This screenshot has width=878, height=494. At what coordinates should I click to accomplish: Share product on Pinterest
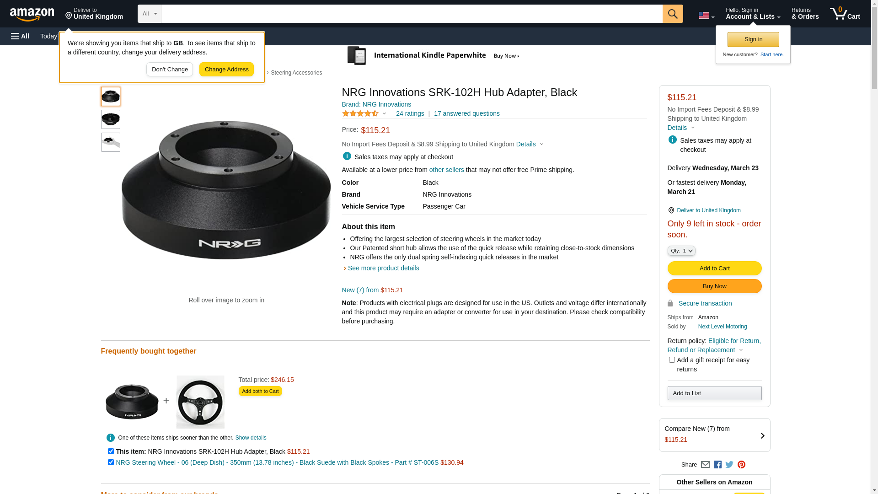click(x=741, y=465)
